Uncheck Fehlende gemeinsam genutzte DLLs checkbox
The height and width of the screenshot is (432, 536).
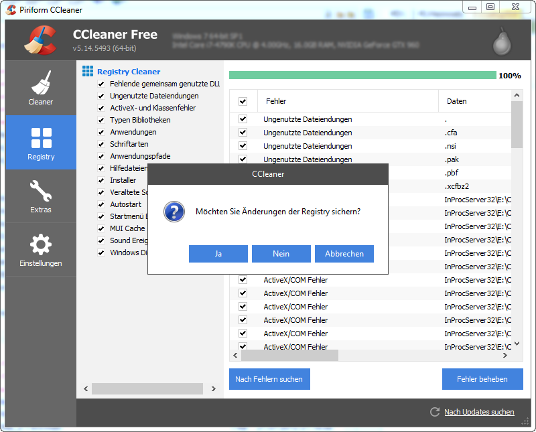click(x=101, y=84)
